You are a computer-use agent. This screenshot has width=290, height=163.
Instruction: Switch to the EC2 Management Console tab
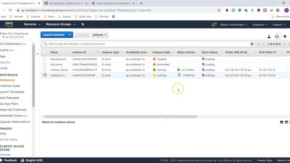[20, 3]
